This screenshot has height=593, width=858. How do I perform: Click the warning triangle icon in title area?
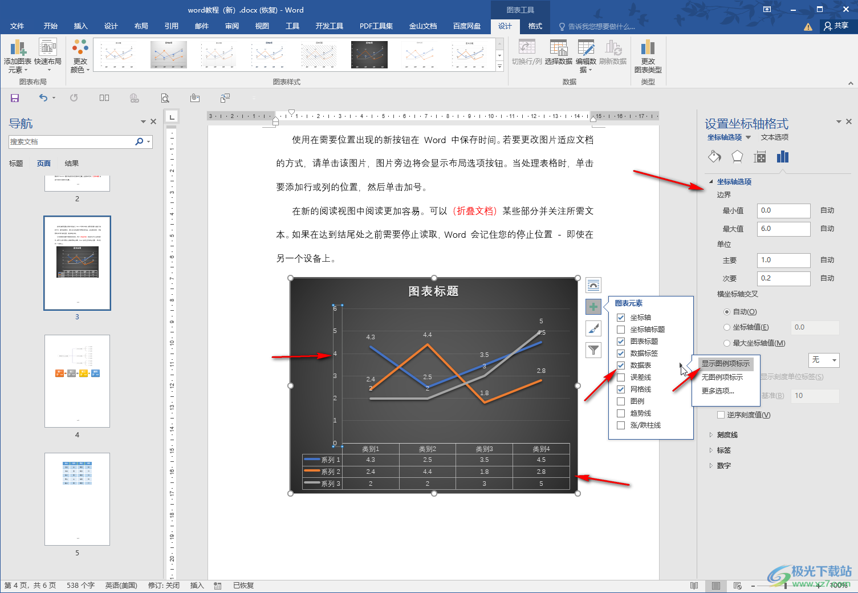pyautogui.click(x=808, y=26)
